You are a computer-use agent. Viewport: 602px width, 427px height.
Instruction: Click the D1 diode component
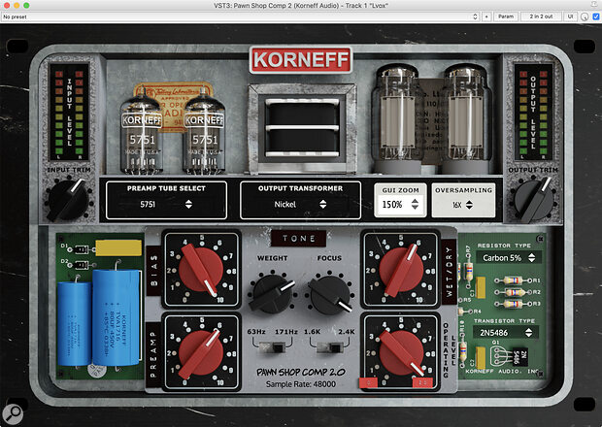pos(82,249)
